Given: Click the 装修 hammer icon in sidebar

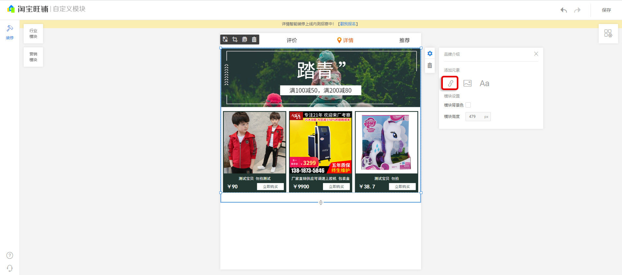Looking at the screenshot, I should click(x=10, y=29).
